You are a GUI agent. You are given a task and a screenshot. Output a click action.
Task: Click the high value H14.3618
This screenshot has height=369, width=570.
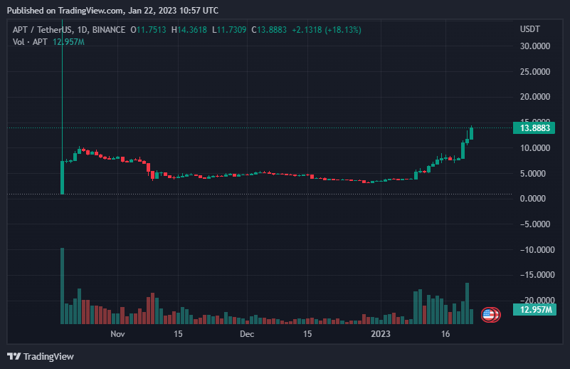[x=189, y=30]
